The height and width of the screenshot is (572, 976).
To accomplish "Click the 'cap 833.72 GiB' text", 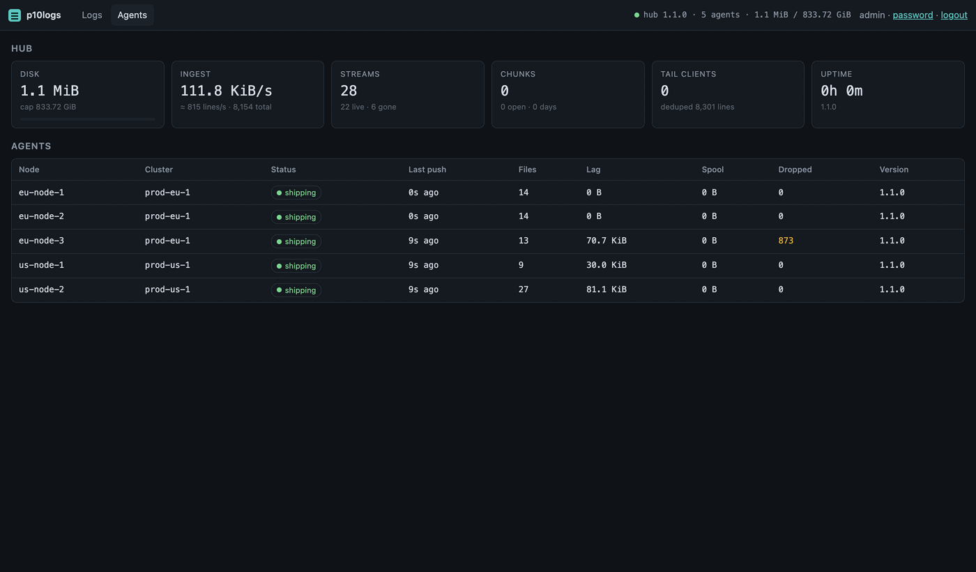I will [x=48, y=107].
